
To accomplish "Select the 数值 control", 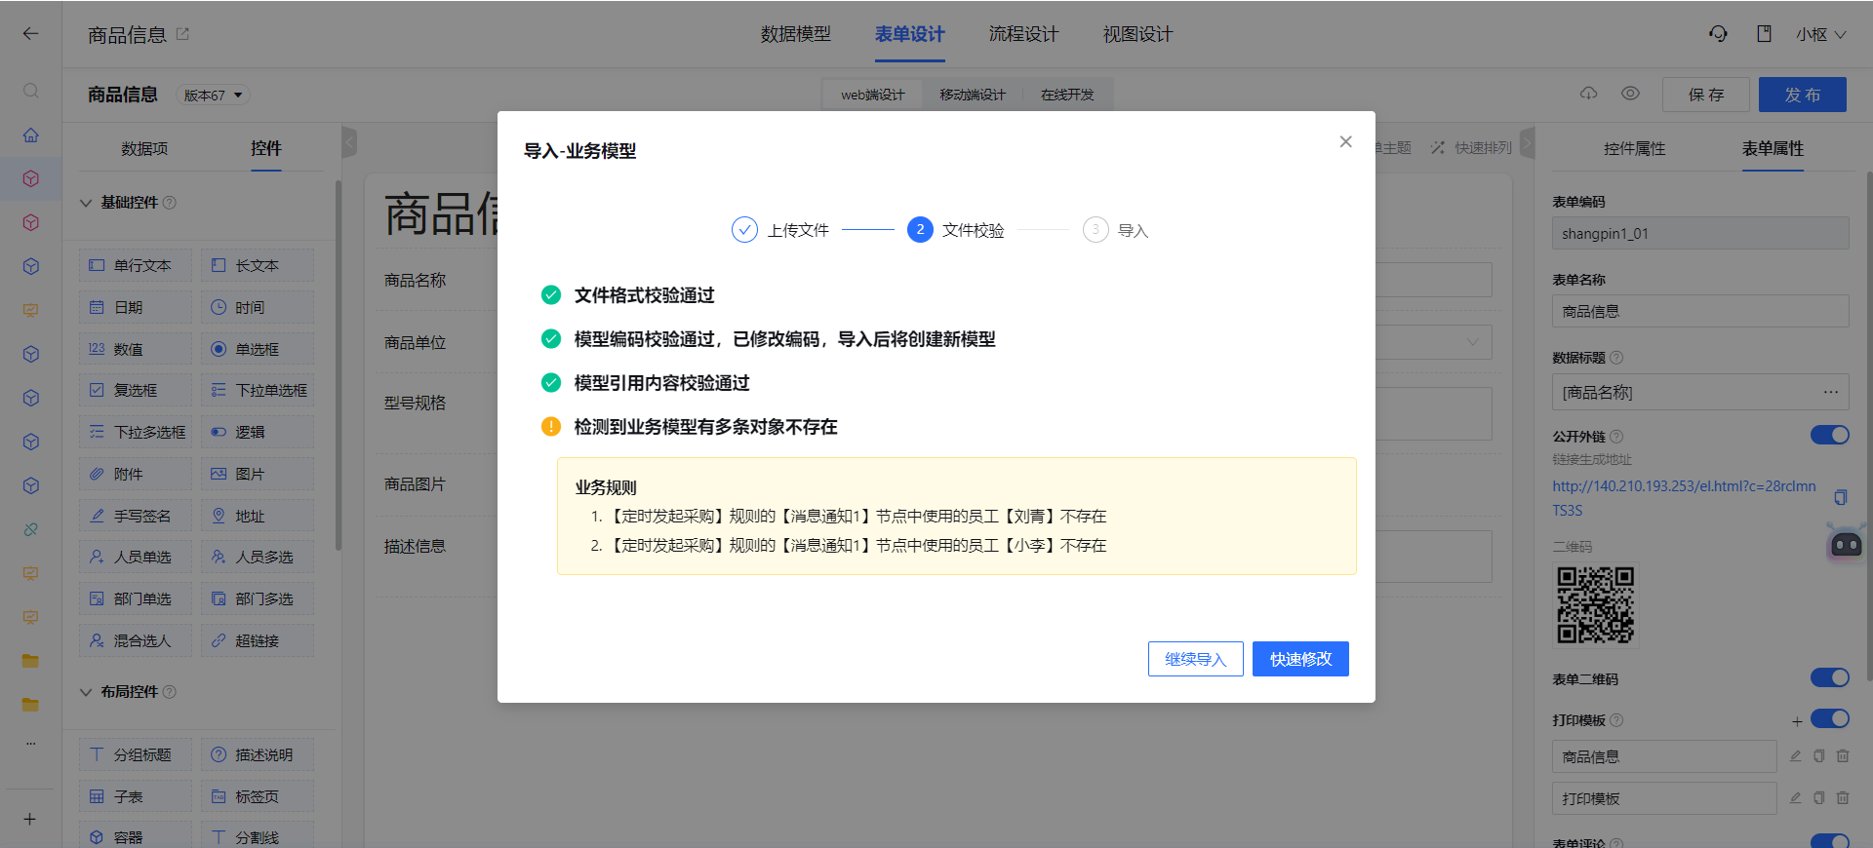I will pos(136,349).
